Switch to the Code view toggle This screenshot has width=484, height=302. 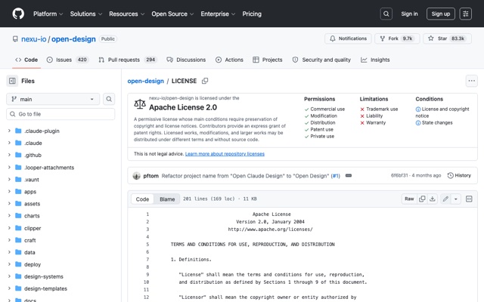point(142,199)
